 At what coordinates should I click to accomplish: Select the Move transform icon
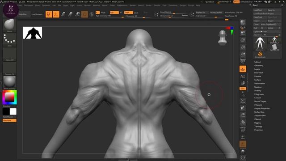[63, 14]
